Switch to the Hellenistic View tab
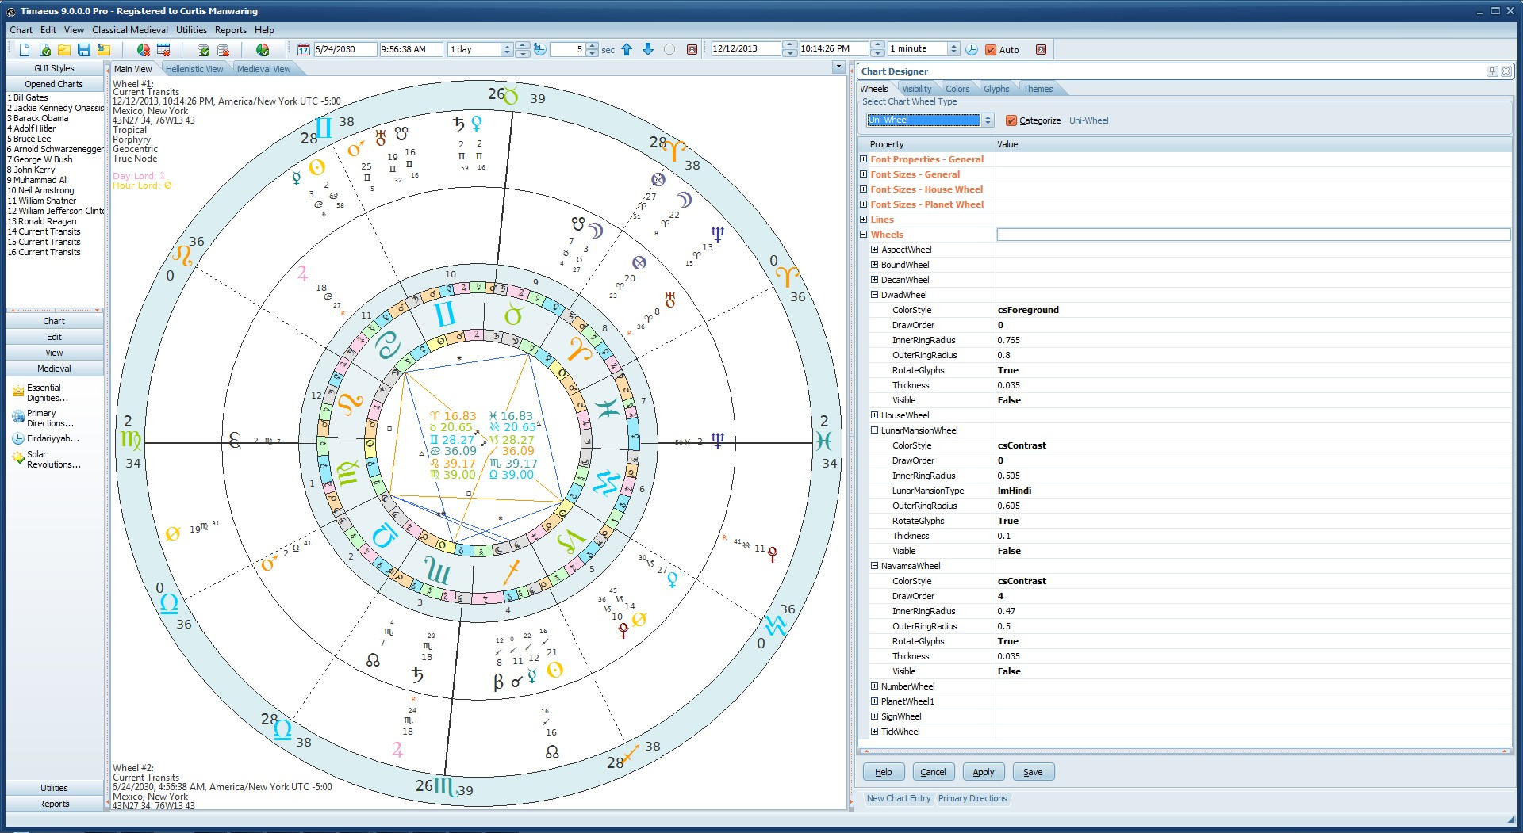This screenshot has width=1523, height=833. tap(194, 69)
